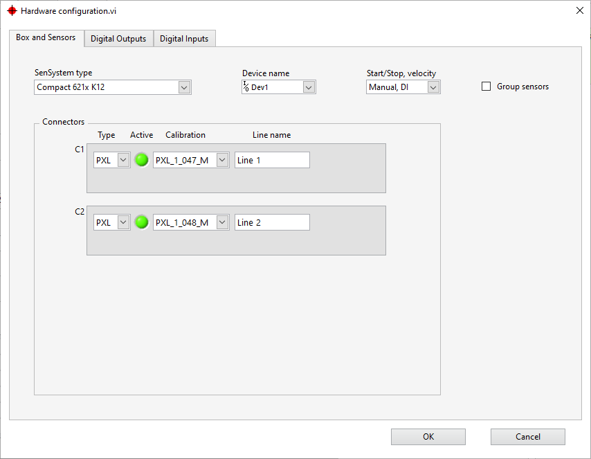Expand the Device name dropdown arrow
Viewport: 591px width, 459px height.
coord(309,87)
